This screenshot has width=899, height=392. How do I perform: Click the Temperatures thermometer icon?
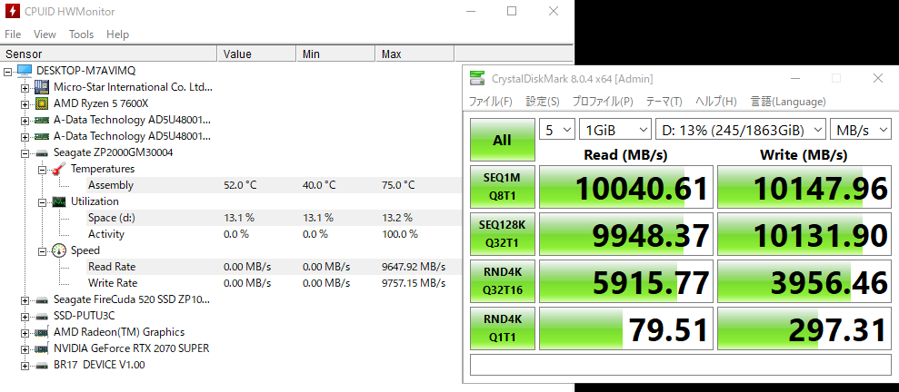[x=58, y=169]
